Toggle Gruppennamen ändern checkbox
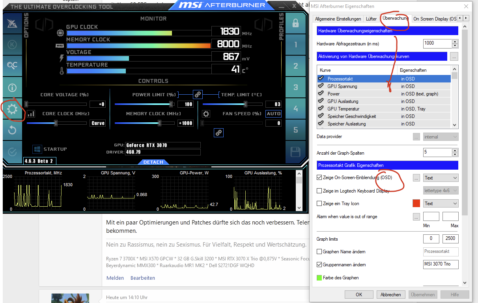Viewport: 478px width, 303px height. click(x=319, y=265)
